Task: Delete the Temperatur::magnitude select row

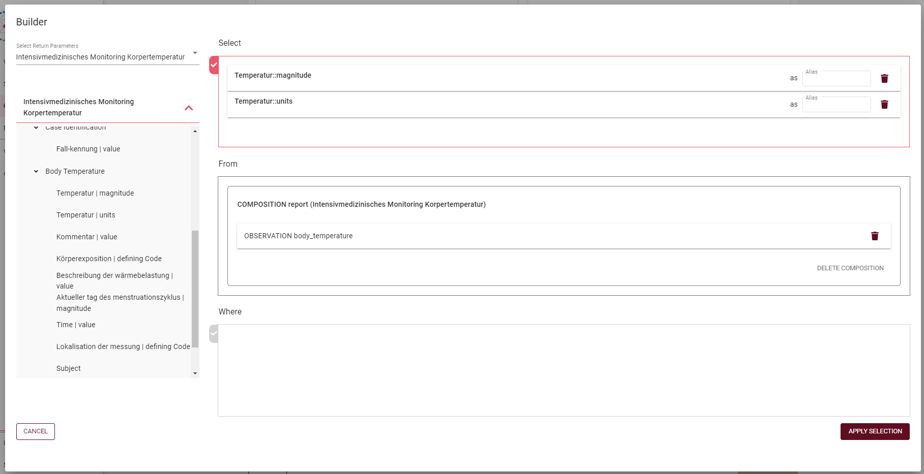Action: pos(884,78)
